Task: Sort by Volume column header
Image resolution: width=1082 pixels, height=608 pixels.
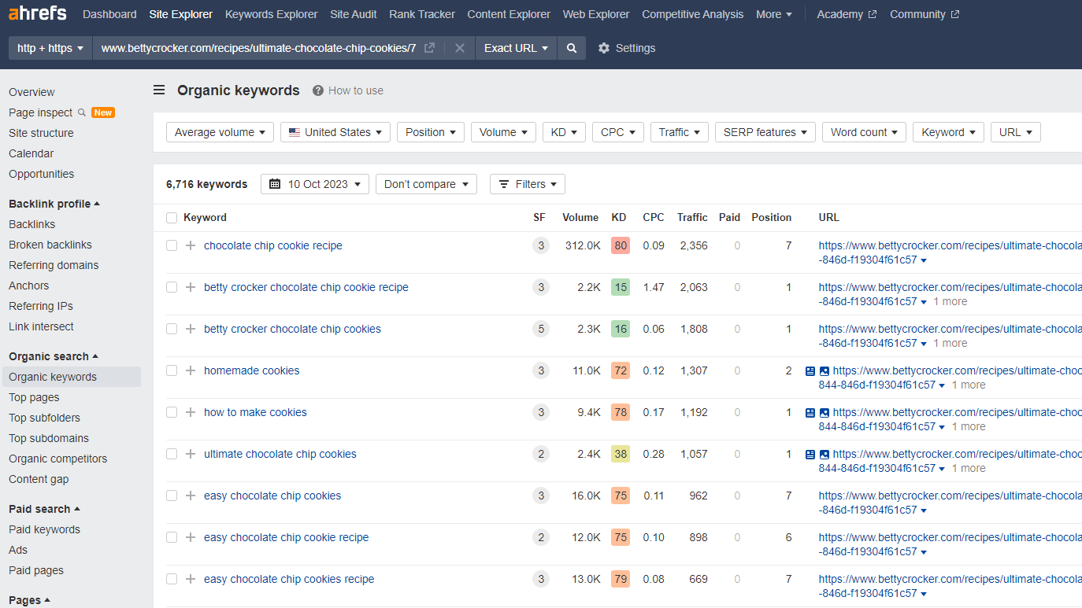Action: point(580,217)
